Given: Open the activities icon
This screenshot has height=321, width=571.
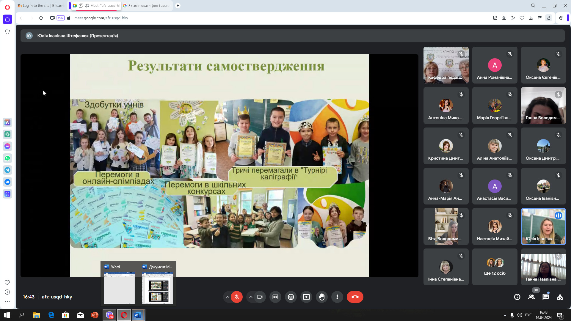Looking at the screenshot, I should coord(560,297).
